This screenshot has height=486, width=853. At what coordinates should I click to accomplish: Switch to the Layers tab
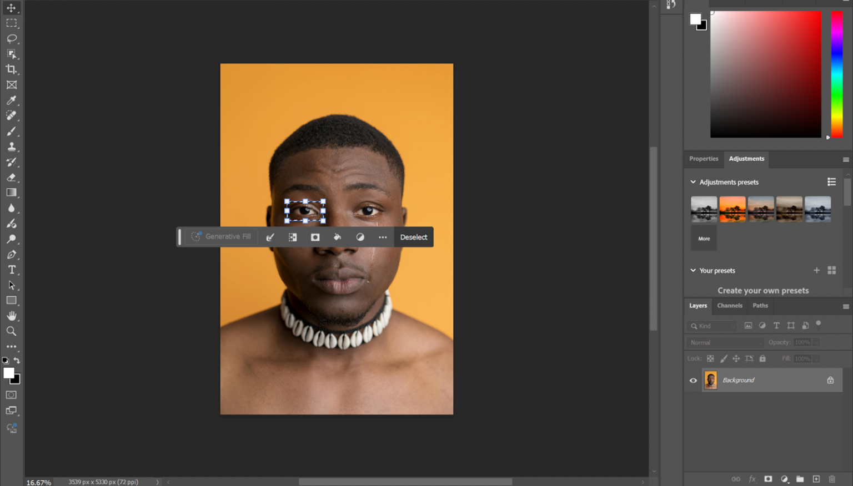tap(698, 306)
